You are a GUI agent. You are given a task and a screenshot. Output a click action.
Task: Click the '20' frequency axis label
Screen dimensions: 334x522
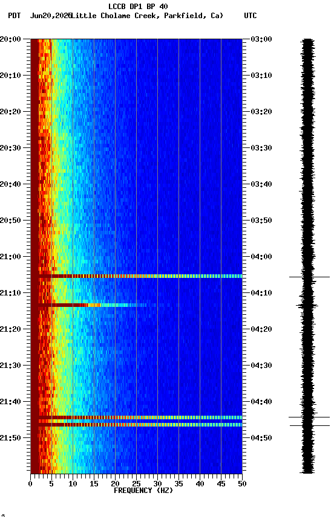coord(115,484)
